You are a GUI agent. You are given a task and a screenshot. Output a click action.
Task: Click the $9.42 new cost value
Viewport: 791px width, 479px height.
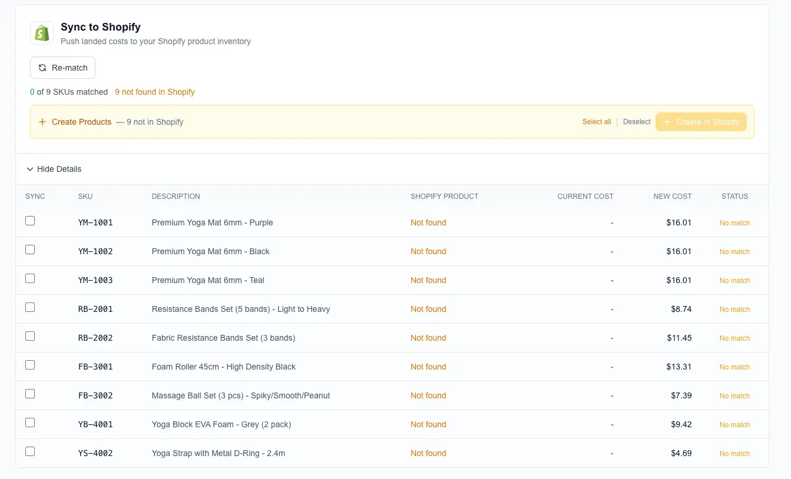point(681,425)
